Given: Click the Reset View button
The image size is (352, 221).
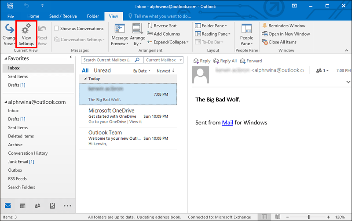Looking at the screenshot, I should click(x=42, y=35).
